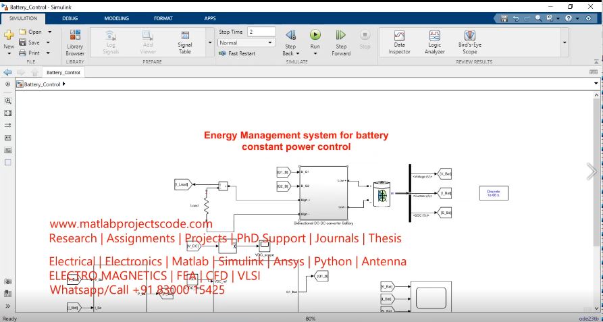Viewport: 603px width, 322px height.
Task: Click the Stop Time input field
Action: tap(261, 32)
